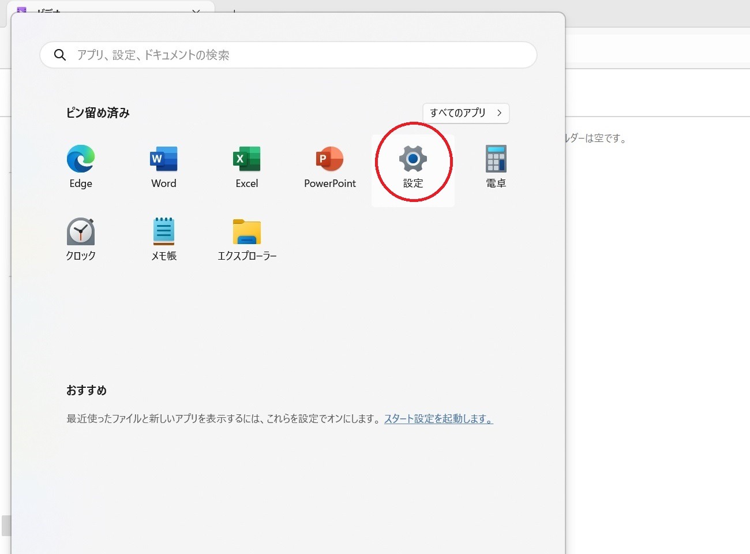Add a new tab with plus button
Image resolution: width=750 pixels, height=554 pixels.
pos(234,10)
